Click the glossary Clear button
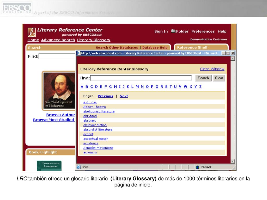Viewport: 267px width, 200px height. (x=219, y=78)
